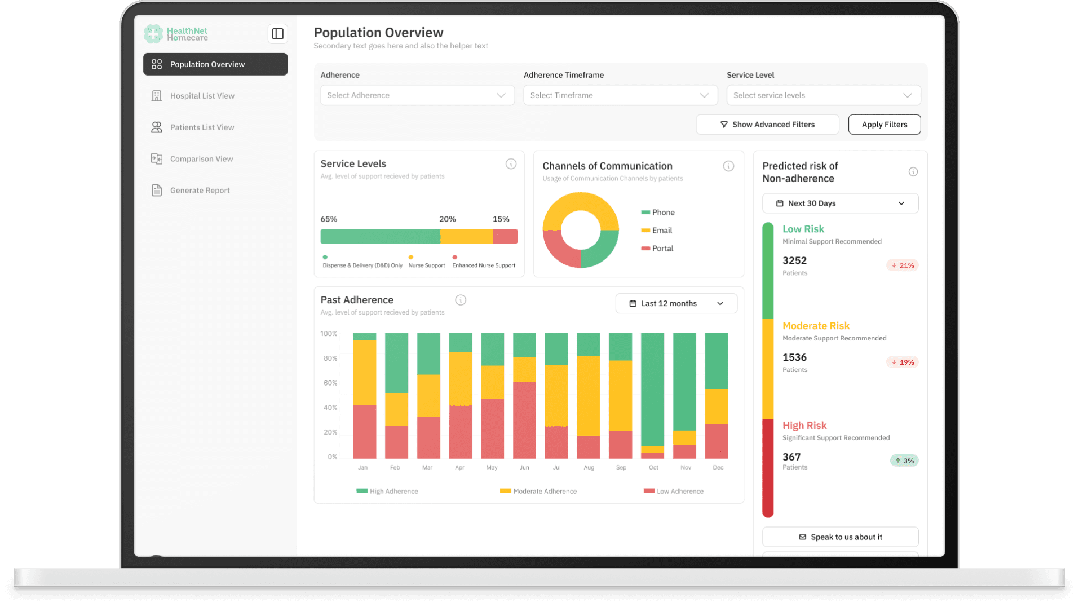Click the Hospital List View building icon
The height and width of the screenshot is (602, 1079).
[157, 96]
